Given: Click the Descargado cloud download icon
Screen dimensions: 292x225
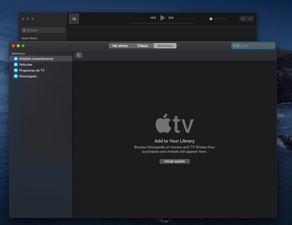Looking at the screenshot, I should tap(16, 76).
